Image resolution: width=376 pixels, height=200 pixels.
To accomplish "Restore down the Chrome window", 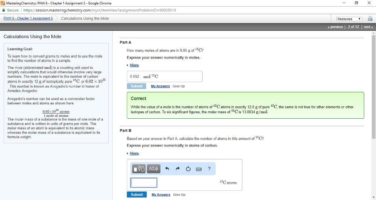I will [x=356, y=3].
